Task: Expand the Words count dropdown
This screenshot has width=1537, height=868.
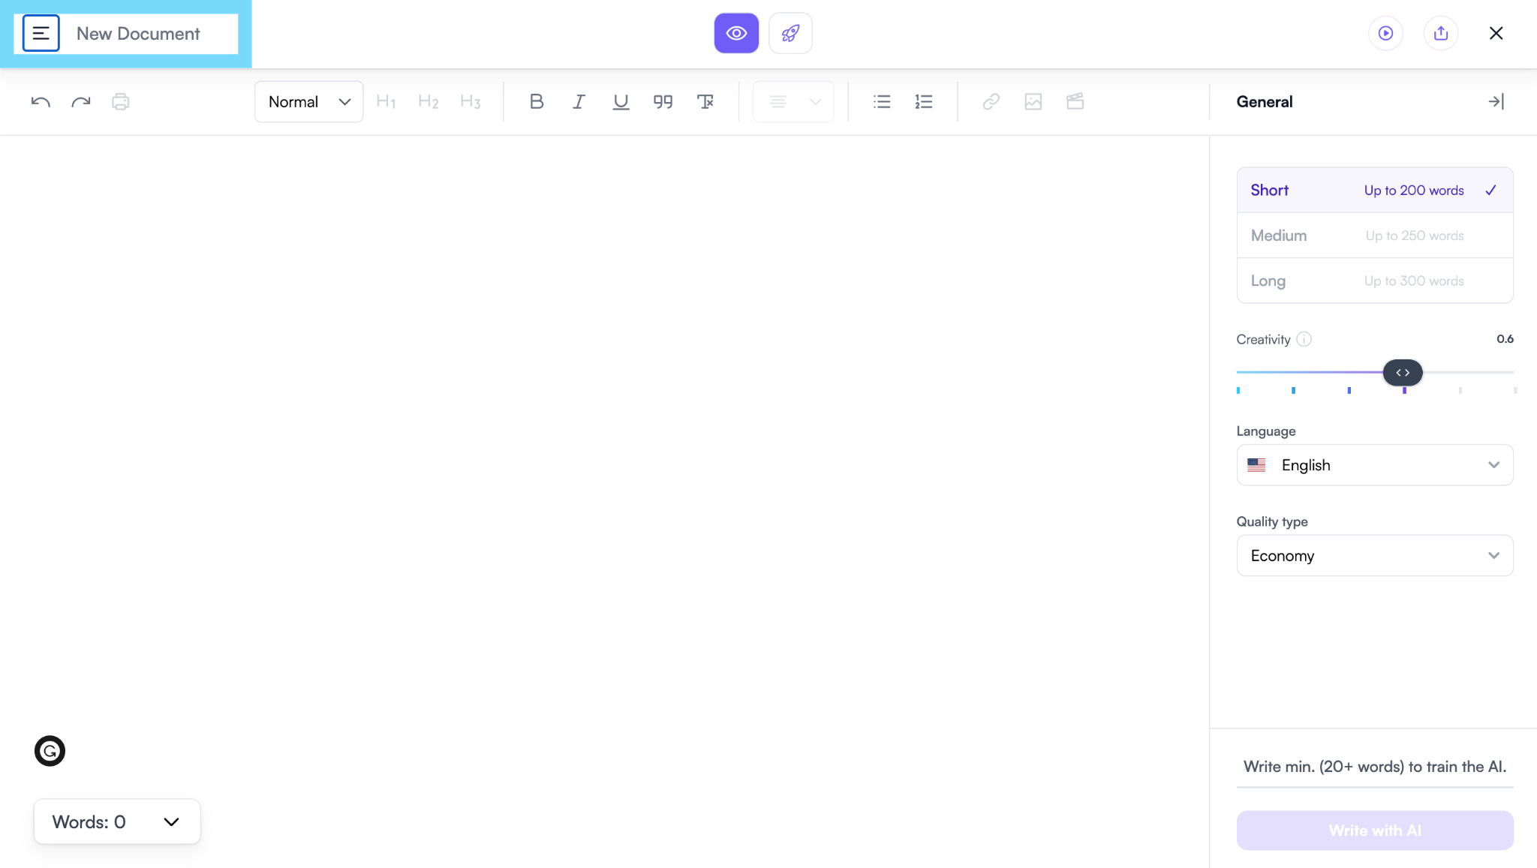Action: [x=117, y=821]
